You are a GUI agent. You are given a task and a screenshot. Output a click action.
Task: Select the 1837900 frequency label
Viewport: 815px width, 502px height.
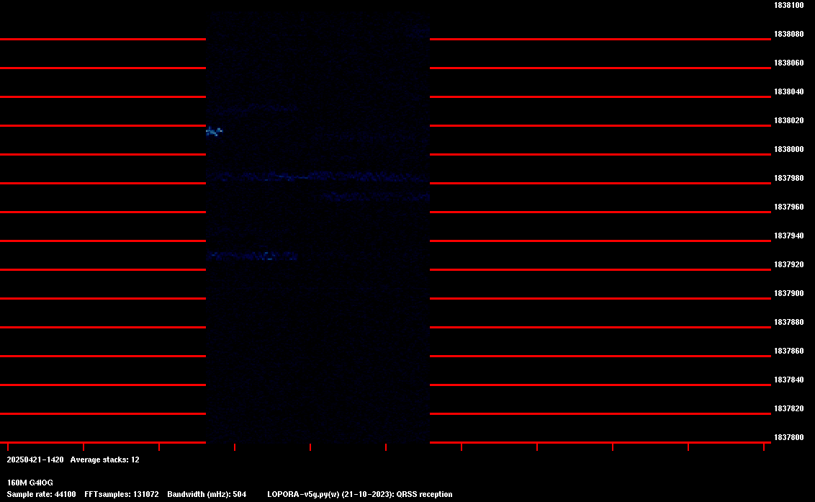(x=788, y=293)
